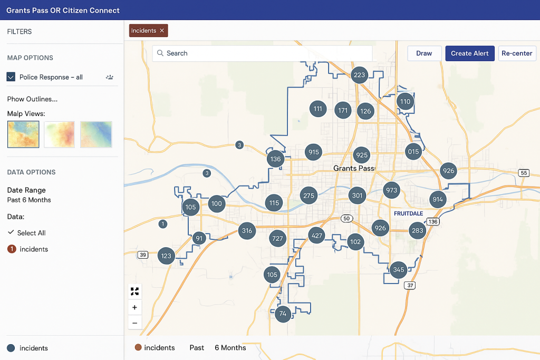Select the second yellow-red map view thumbnail
Viewport: 540px width, 360px height.
pyautogui.click(x=60, y=134)
